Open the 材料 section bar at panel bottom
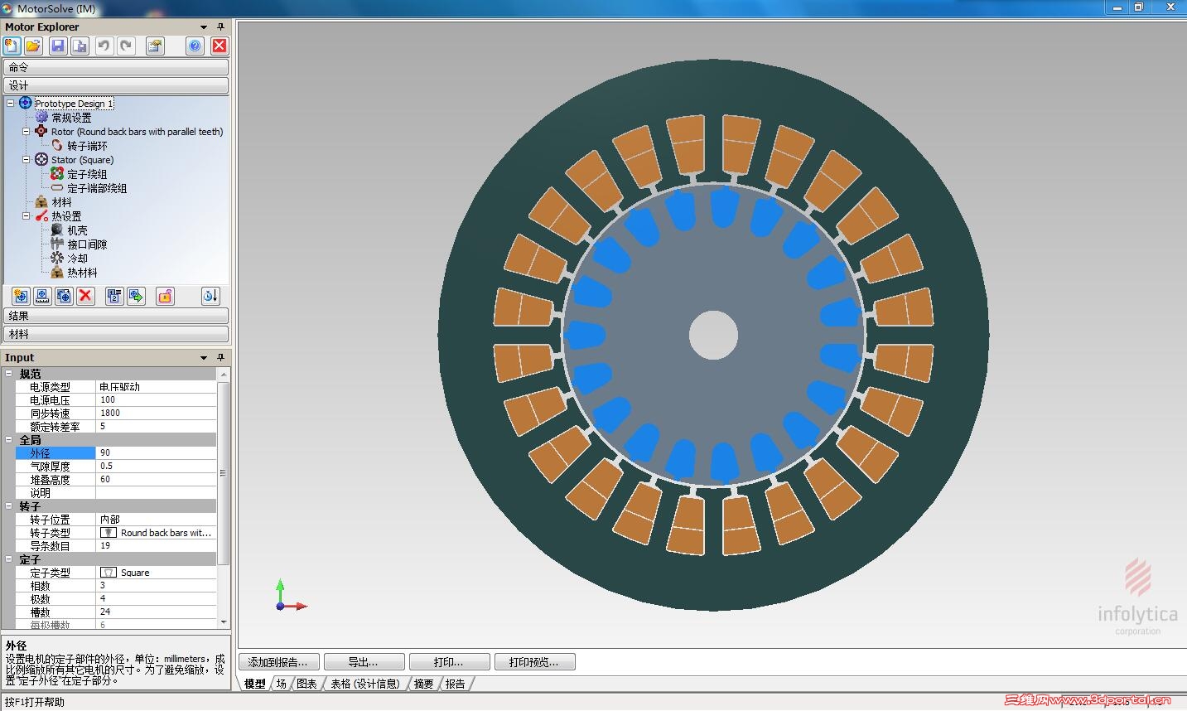This screenshot has height=711, width=1187. pos(116,334)
